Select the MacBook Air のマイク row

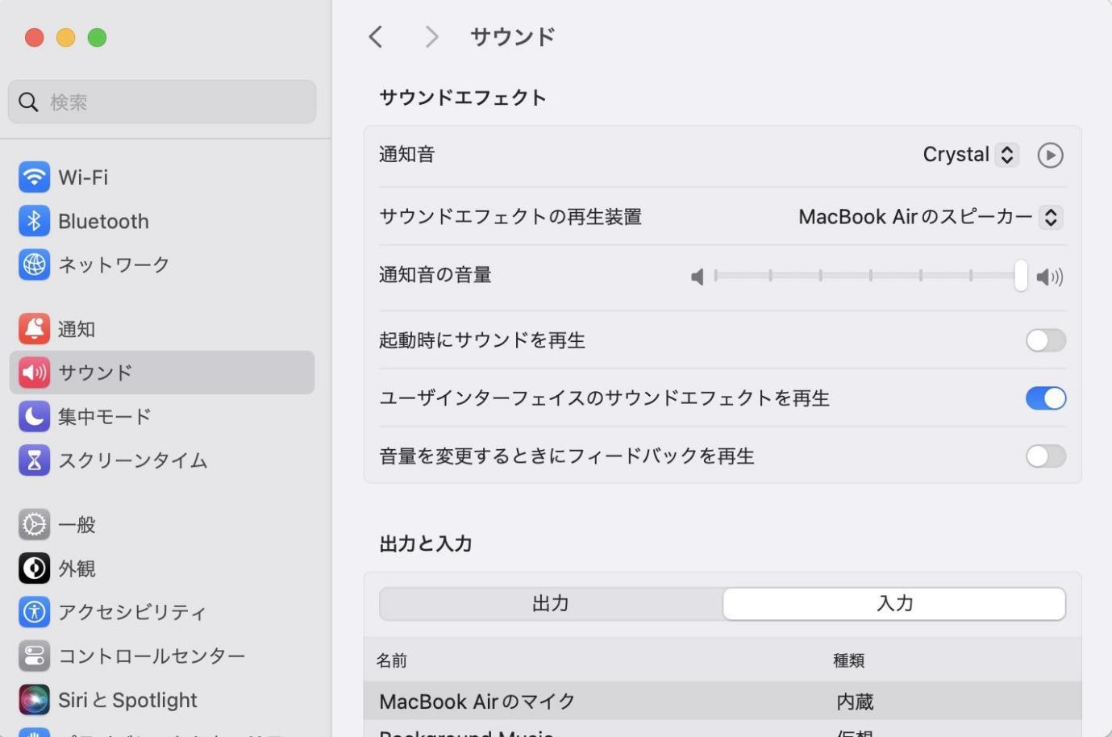click(x=723, y=701)
